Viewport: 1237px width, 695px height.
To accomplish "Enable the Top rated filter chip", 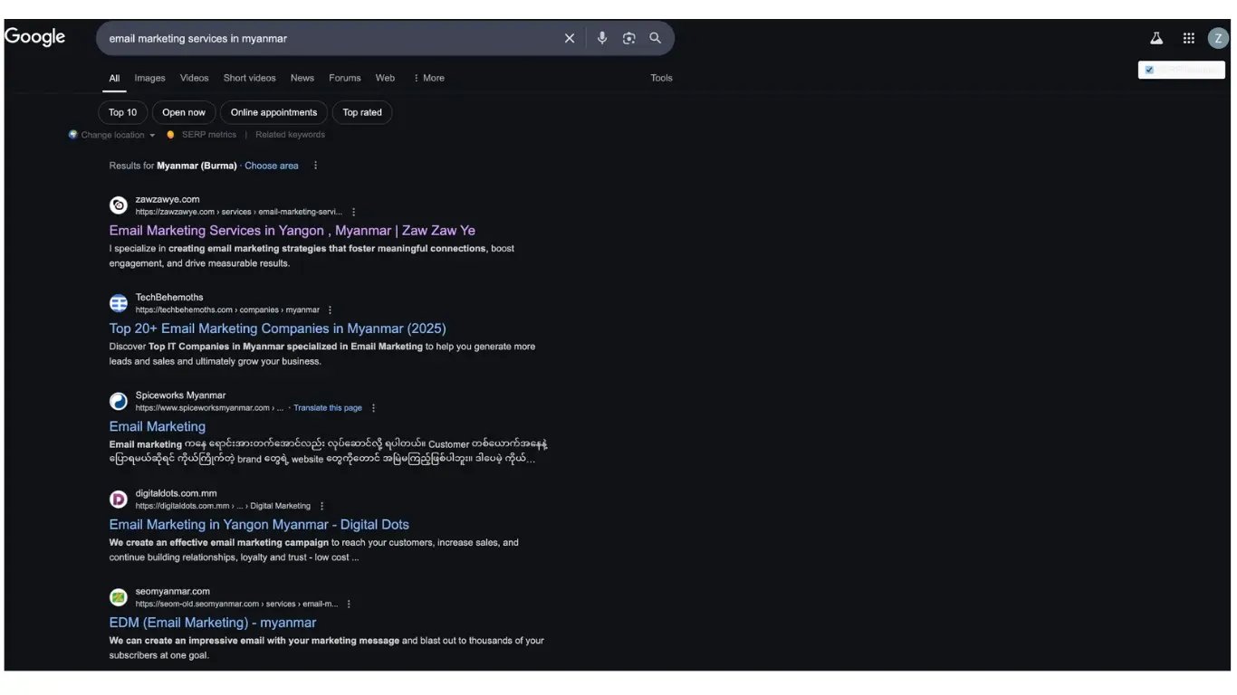I will [362, 112].
